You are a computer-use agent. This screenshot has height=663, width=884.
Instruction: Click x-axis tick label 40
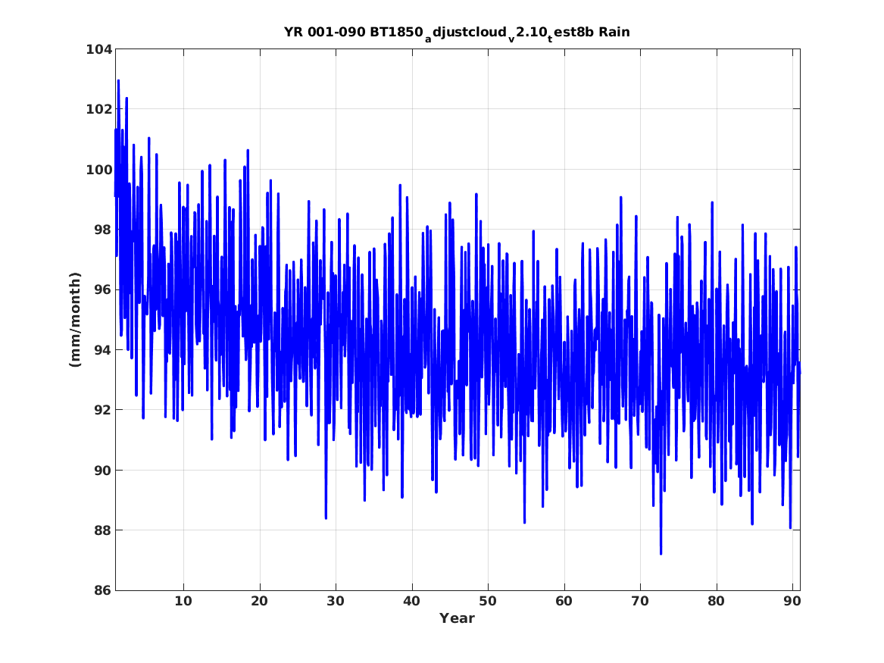coord(411,602)
